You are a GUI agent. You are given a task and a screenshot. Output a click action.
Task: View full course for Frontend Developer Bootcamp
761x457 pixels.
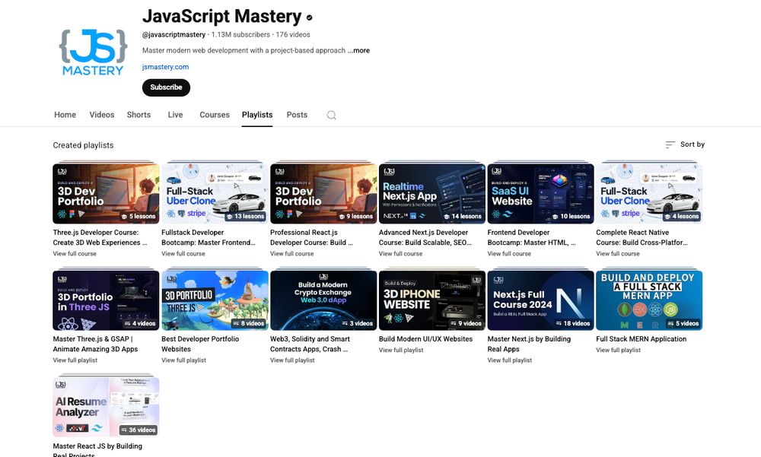[510, 254]
